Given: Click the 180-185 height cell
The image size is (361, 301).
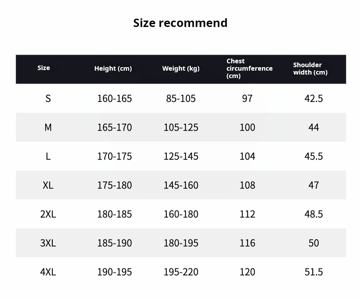Looking at the screenshot, I should click(x=115, y=214).
